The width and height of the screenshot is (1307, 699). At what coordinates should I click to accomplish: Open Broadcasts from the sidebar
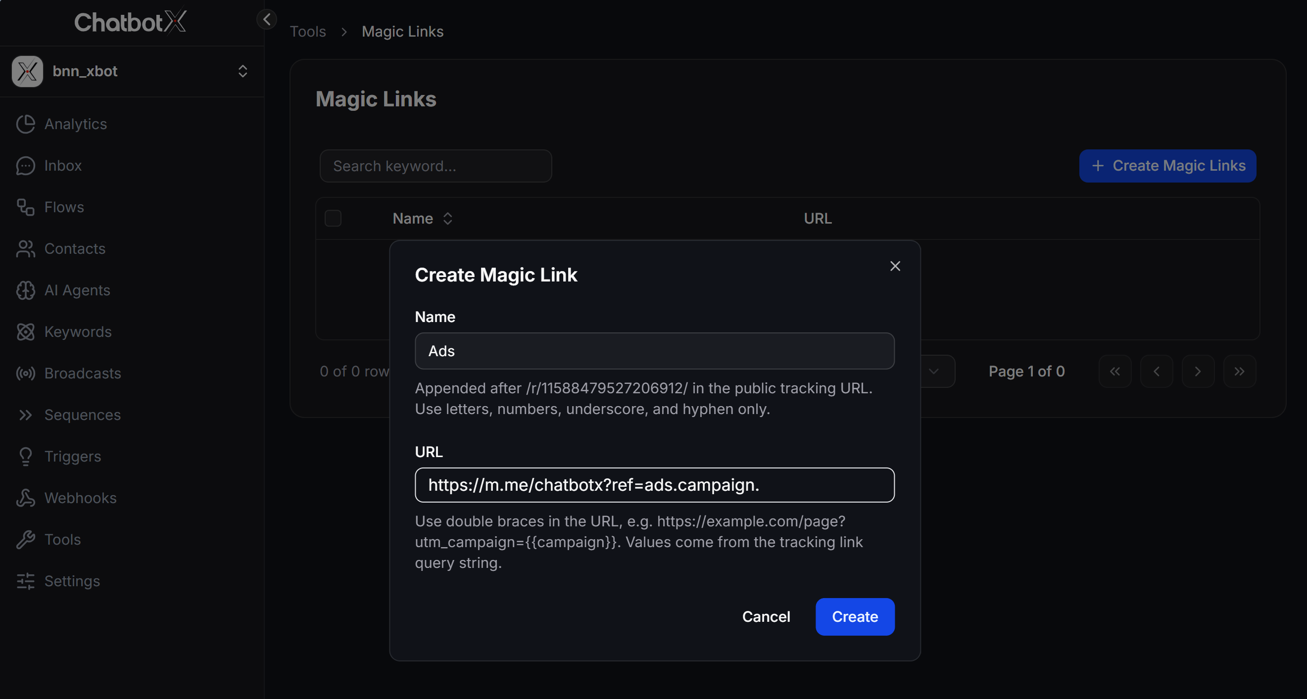(x=83, y=374)
